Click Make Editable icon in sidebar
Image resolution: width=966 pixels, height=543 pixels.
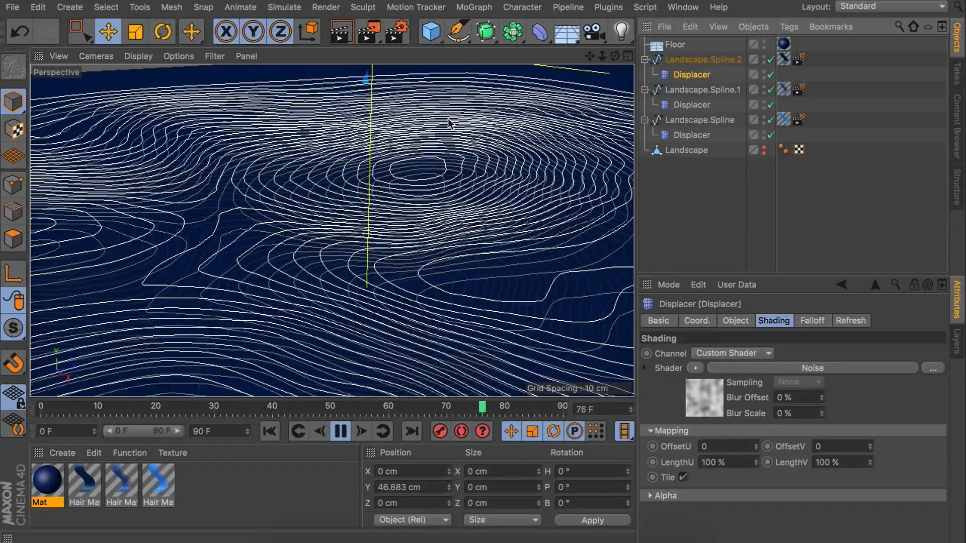[x=14, y=67]
